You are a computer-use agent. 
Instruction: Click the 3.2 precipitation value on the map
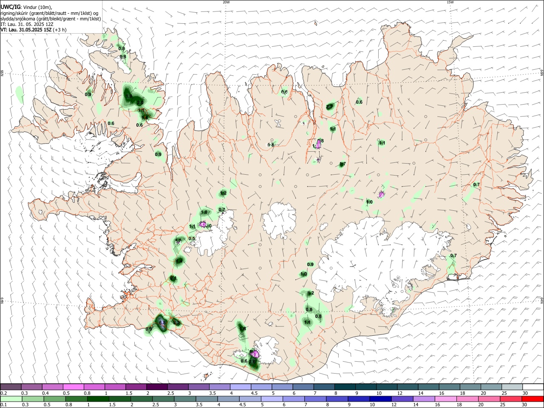click(x=177, y=323)
